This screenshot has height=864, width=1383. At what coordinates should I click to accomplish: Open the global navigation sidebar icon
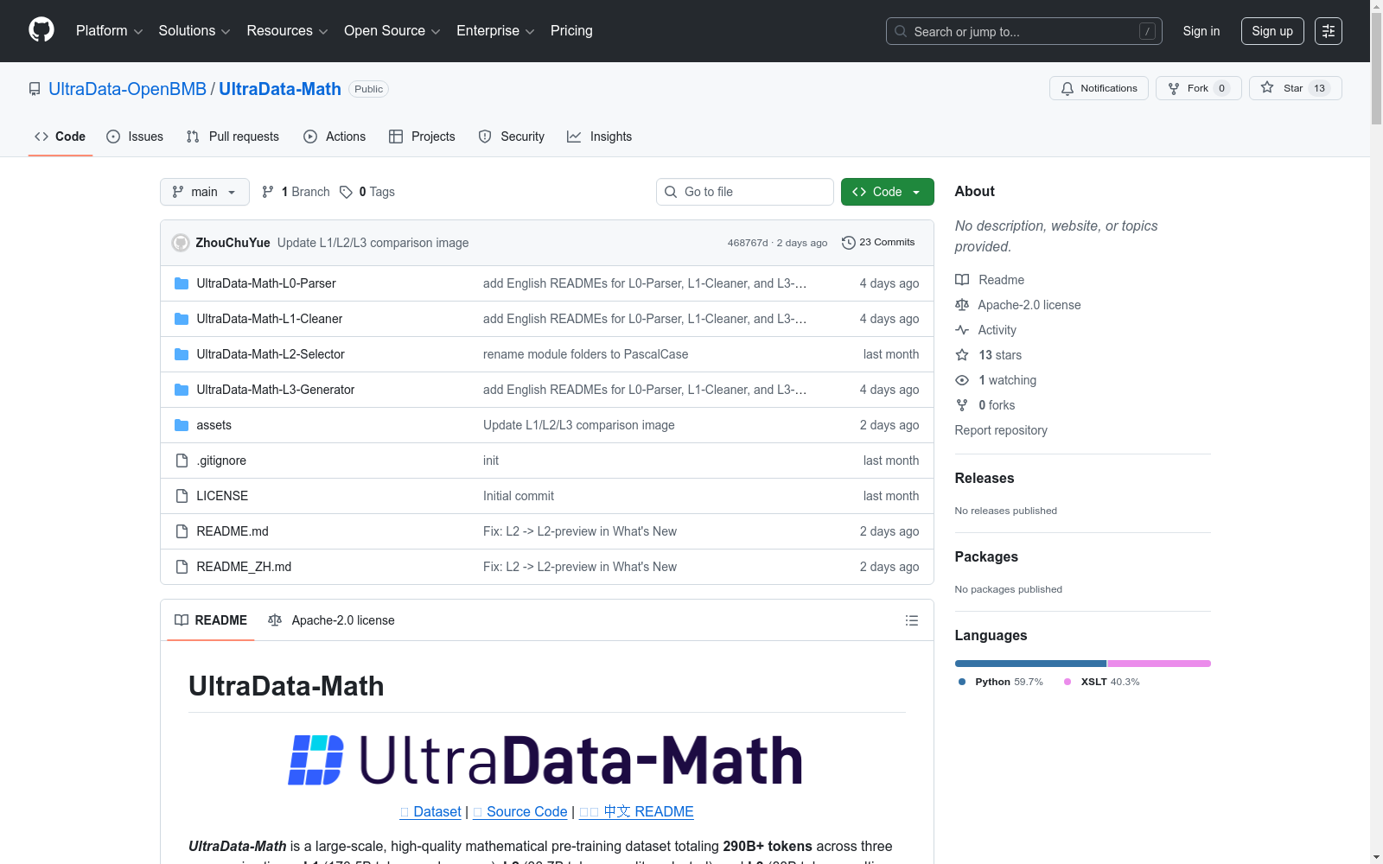point(1329,31)
